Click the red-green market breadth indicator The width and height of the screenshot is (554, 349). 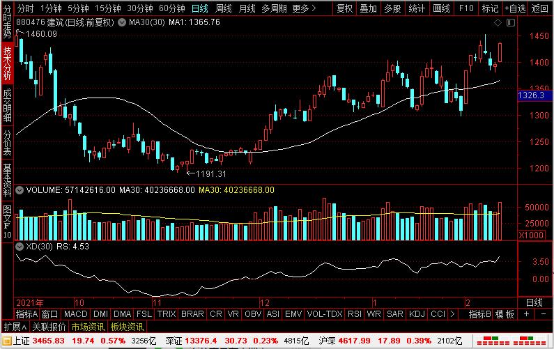click(x=511, y=341)
